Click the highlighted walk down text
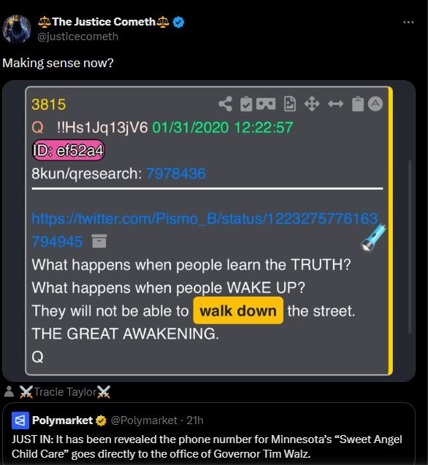428x465 pixels. click(238, 310)
